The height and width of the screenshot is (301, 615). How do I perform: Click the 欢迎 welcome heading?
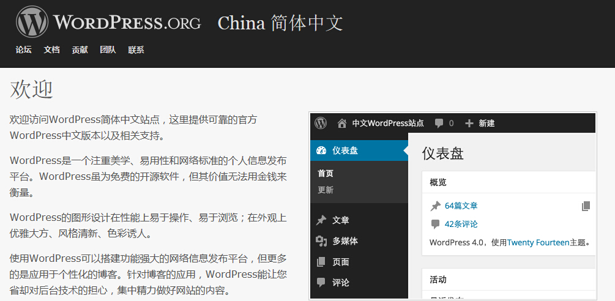tap(31, 89)
